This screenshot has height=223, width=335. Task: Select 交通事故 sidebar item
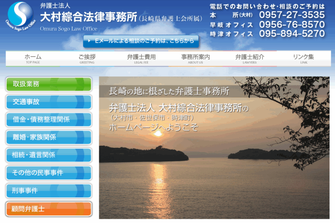click(x=49, y=102)
